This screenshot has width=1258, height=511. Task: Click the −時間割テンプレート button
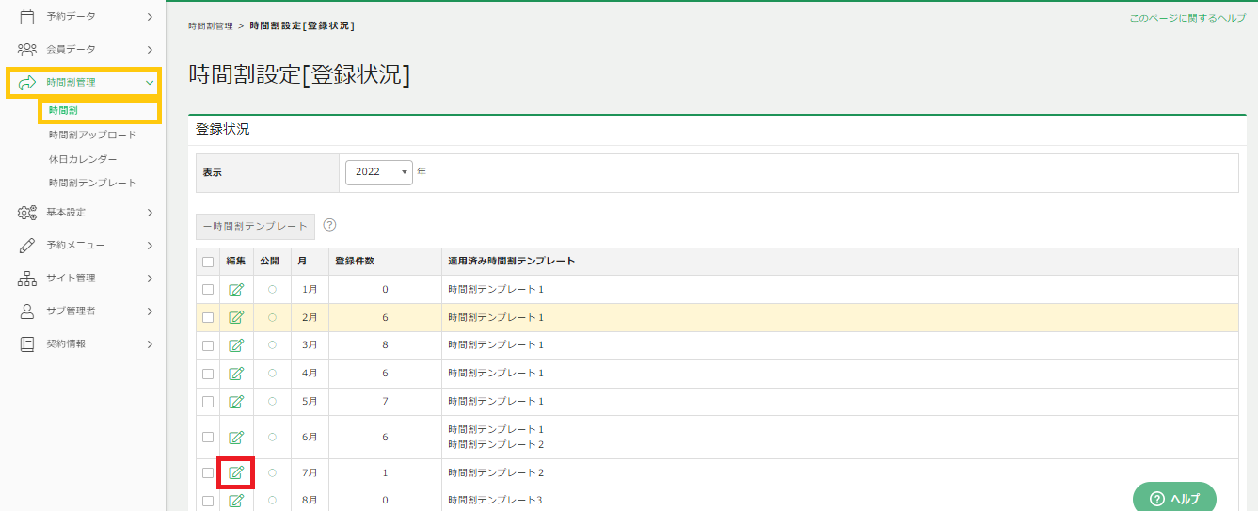(x=256, y=227)
